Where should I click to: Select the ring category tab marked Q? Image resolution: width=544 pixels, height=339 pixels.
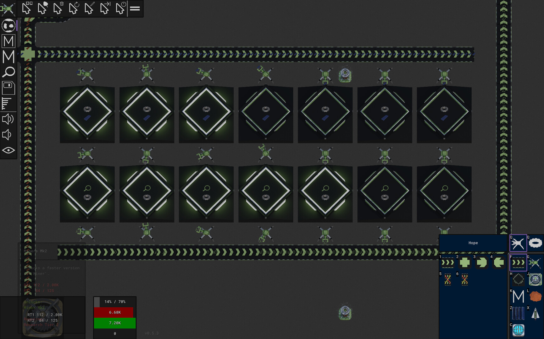pyautogui.click(x=535, y=243)
